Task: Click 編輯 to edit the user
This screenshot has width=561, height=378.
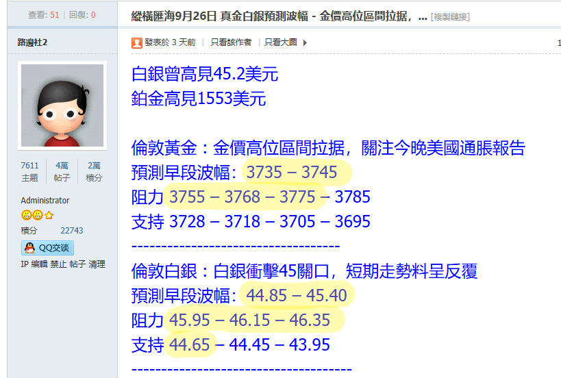Action: [x=39, y=264]
